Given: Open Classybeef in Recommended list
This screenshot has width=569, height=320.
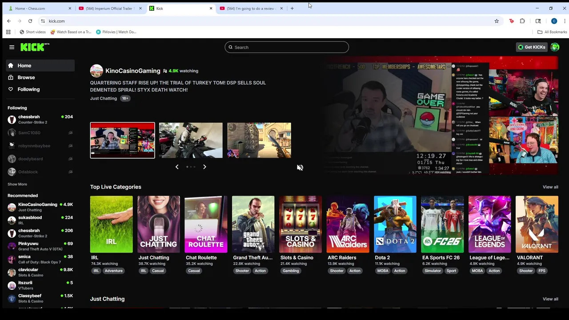Looking at the screenshot, I should click(40, 298).
